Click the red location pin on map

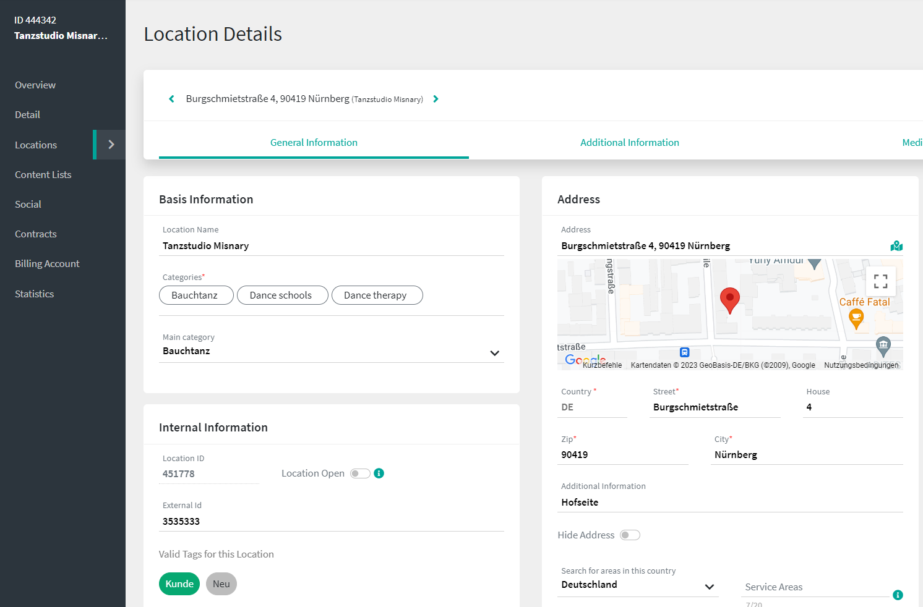(x=730, y=300)
